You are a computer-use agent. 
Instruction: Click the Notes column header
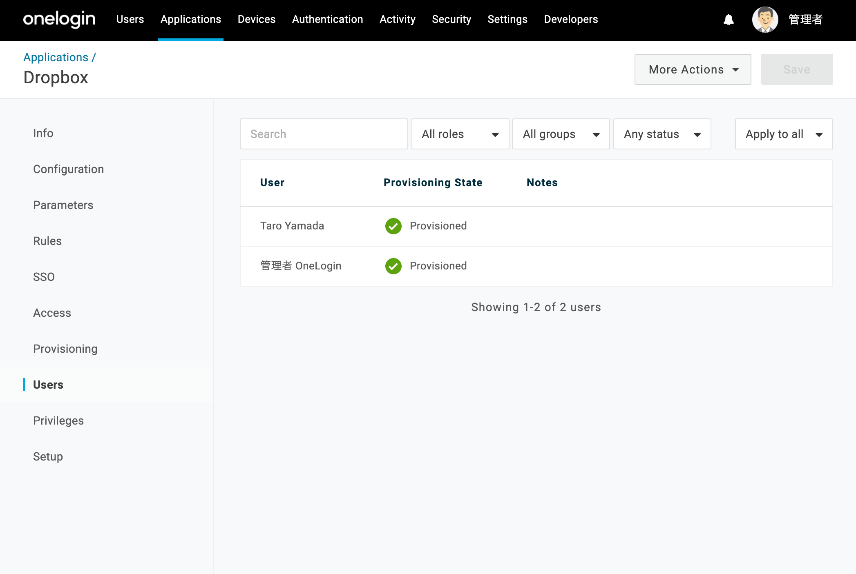pyautogui.click(x=542, y=182)
